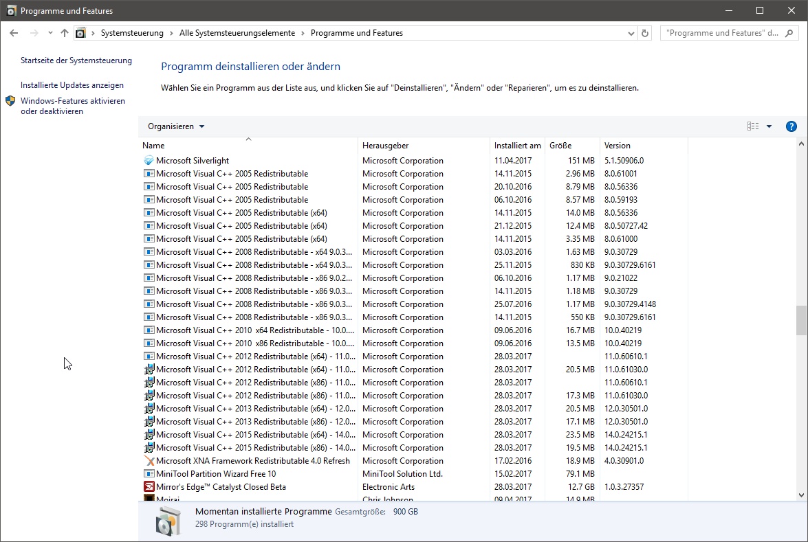This screenshot has height=542, width=808.
Task: Click icon of Visual C++ 2015 (x64) entry
Action: click(x=149, y=435)
